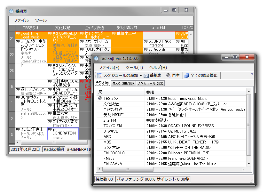
Task: Click the ラジオNIKKEI column header in 番組表
Action: point(127,28)
